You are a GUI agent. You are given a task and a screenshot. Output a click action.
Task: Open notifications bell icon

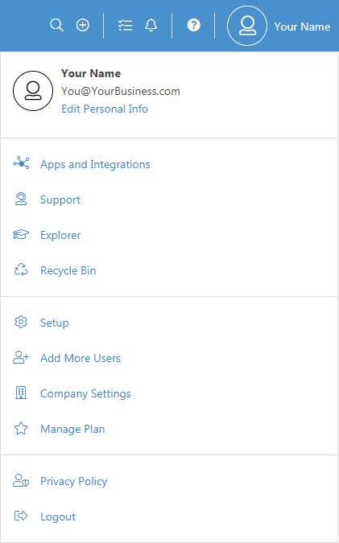151,25
